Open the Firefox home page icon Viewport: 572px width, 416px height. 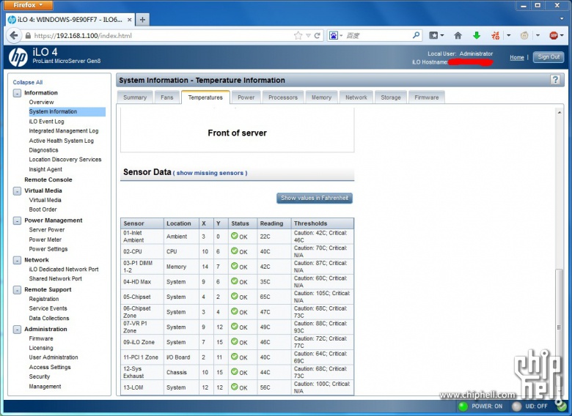(458, 35)
